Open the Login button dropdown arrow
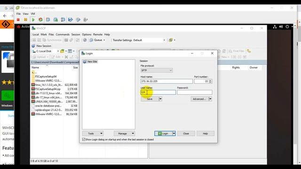Image resolution: width=301 pixels, height=169 pixels. pos(174,133)
